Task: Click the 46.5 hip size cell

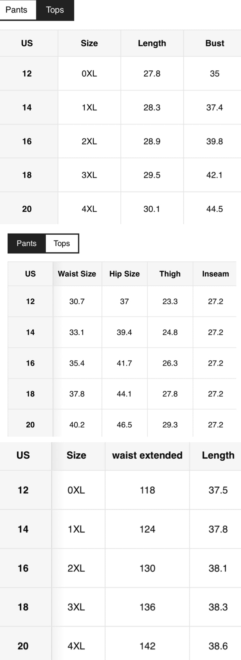Action: (125, 425)
